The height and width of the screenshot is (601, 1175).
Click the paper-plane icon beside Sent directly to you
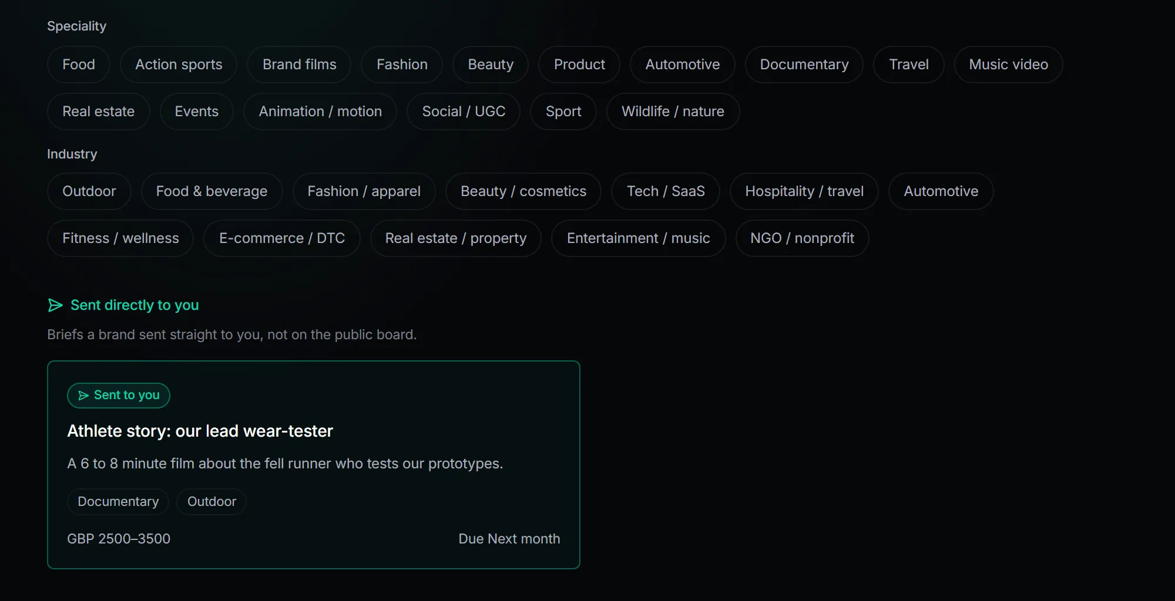[x=55, y=305]
